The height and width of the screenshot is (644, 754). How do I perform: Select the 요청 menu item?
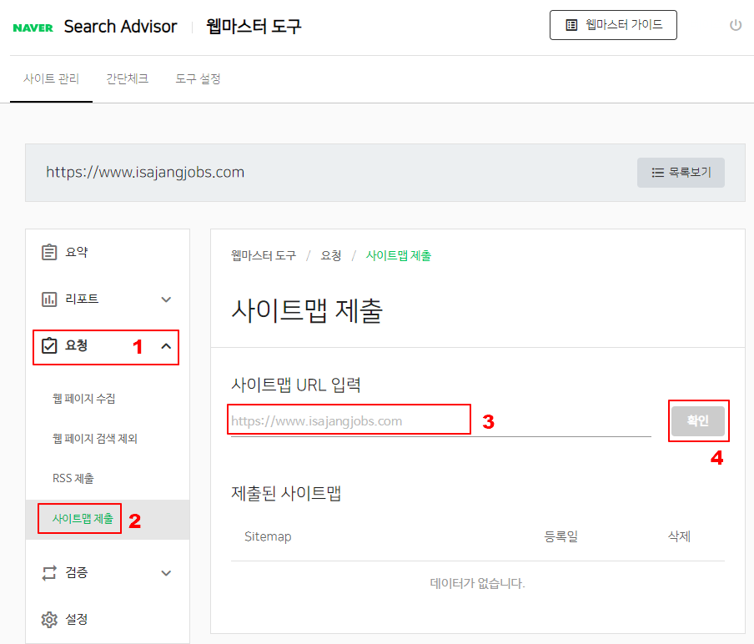click(106, 346)
